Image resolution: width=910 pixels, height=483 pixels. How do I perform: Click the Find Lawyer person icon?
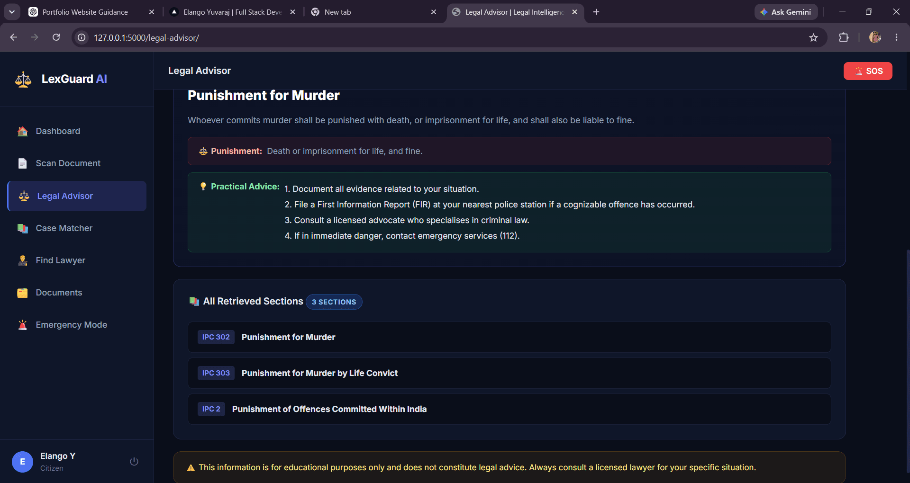[x=22, y=260]
